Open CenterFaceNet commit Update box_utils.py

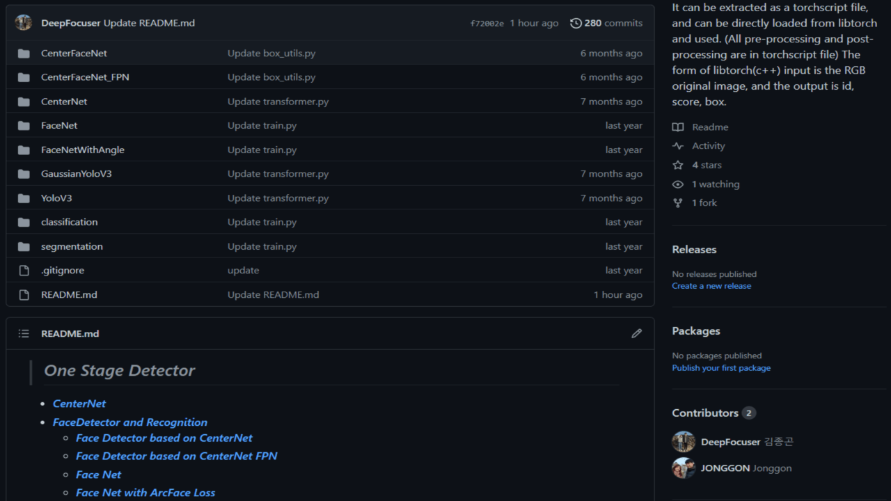click(x=271, y=54)
